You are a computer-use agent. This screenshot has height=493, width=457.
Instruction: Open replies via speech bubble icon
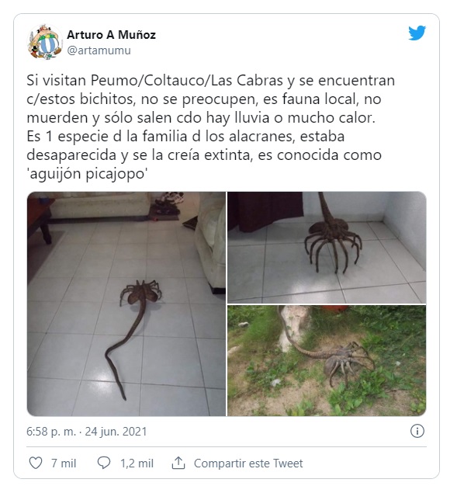(104, 463)
